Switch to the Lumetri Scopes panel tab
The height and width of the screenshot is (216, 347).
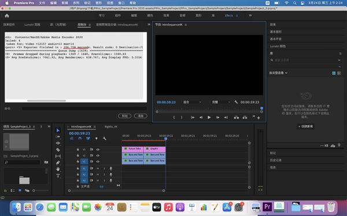(x=32, y=24)
